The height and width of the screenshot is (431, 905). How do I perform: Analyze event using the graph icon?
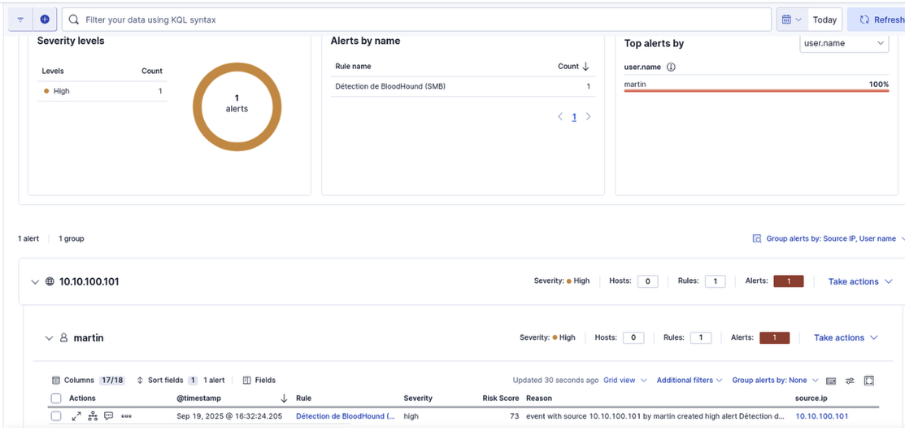click(x=93, y=416)
